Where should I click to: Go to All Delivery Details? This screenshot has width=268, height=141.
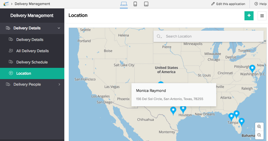[32, 51]
